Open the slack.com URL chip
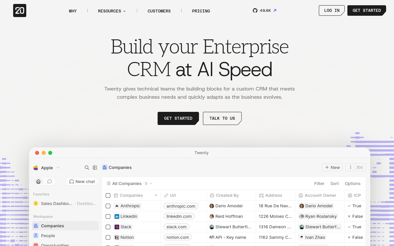Image resolution: width=394 pixels, height=246 pixels. tap(176, 227)
